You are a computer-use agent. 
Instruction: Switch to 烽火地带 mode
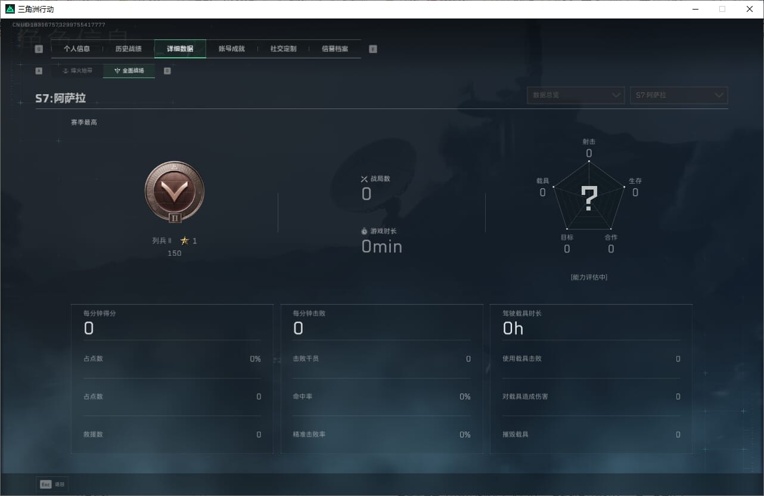tap(77, 71)
